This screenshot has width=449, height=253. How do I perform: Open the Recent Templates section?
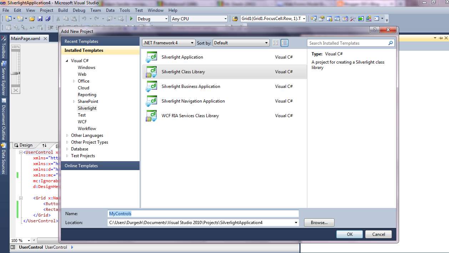coord(100,41)
